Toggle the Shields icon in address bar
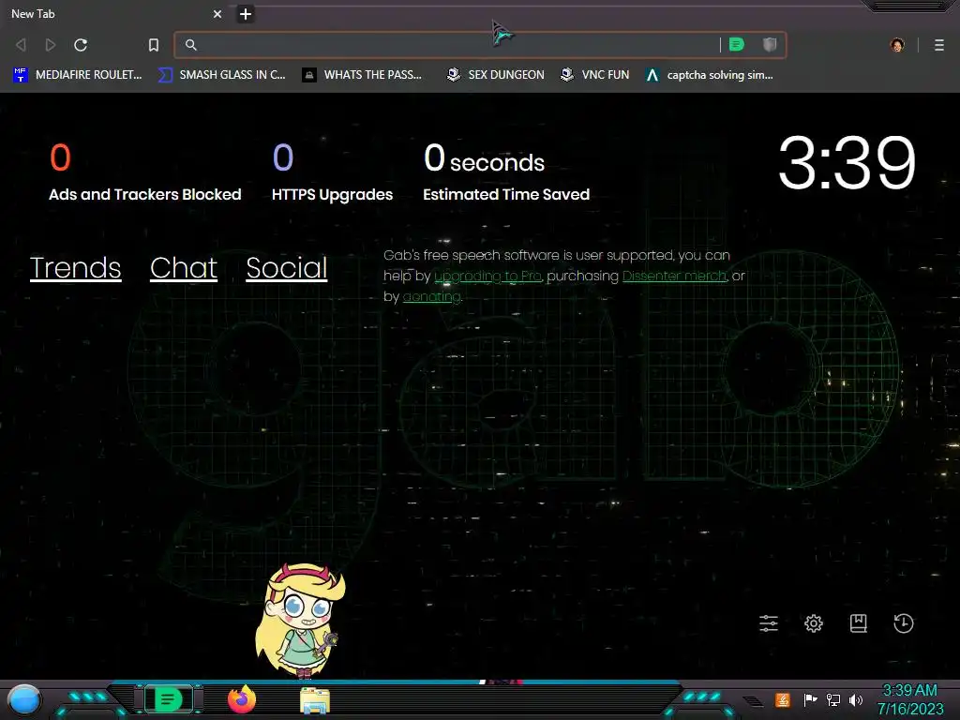The height and width of the screenshot is (720, 960). (x=770, y=45)
